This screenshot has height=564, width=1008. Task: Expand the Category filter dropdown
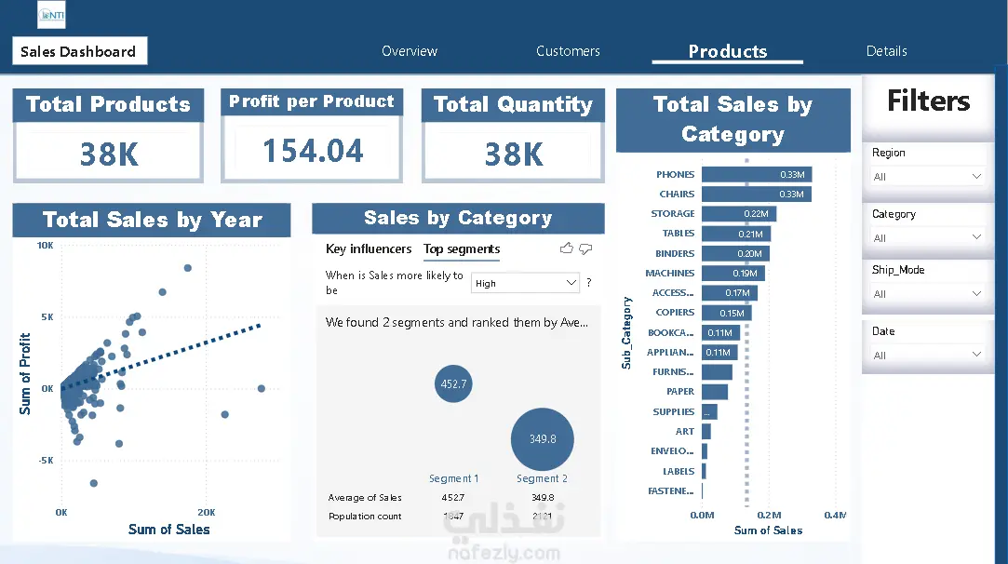pos(926,237)
